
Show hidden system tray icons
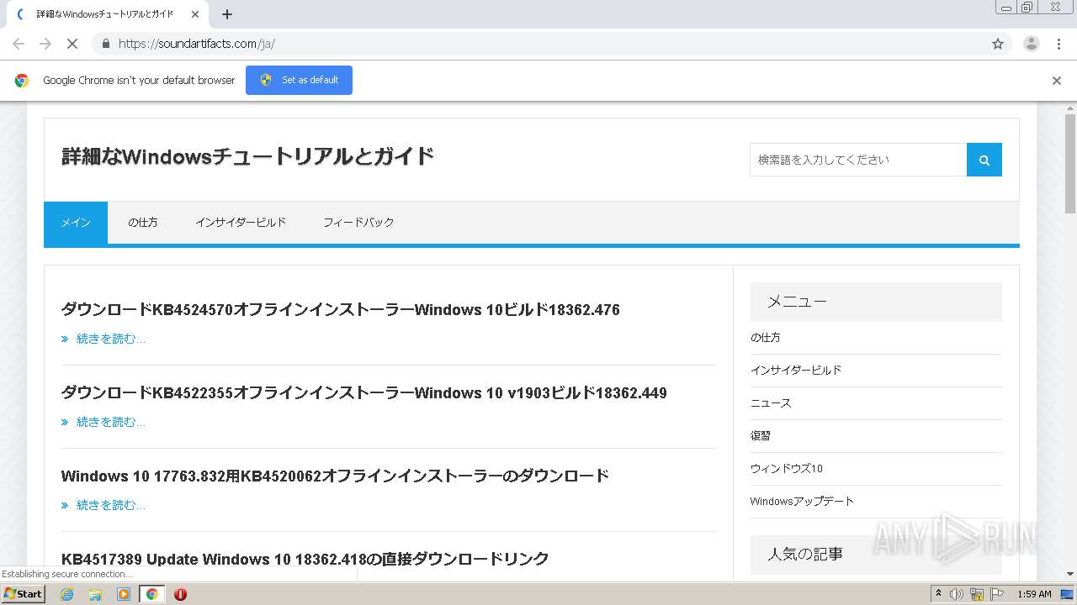click(x=938, y=593)
